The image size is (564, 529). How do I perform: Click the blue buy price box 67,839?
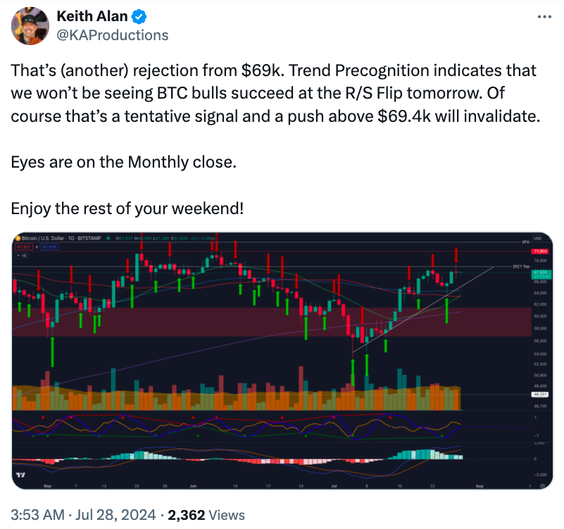tap(48, 247)
